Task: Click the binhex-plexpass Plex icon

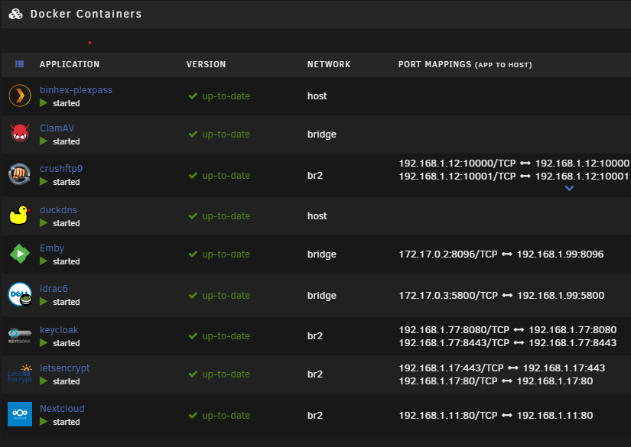Action: point(20,96)
